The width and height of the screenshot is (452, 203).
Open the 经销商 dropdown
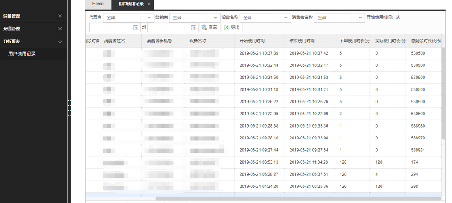pos(215,18)
